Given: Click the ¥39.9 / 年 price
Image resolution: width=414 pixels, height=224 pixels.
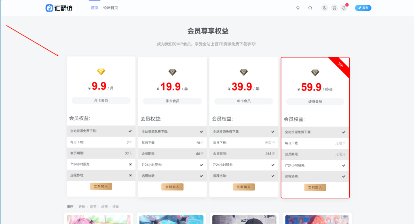Looking at the screenshot, I should 243,87.
